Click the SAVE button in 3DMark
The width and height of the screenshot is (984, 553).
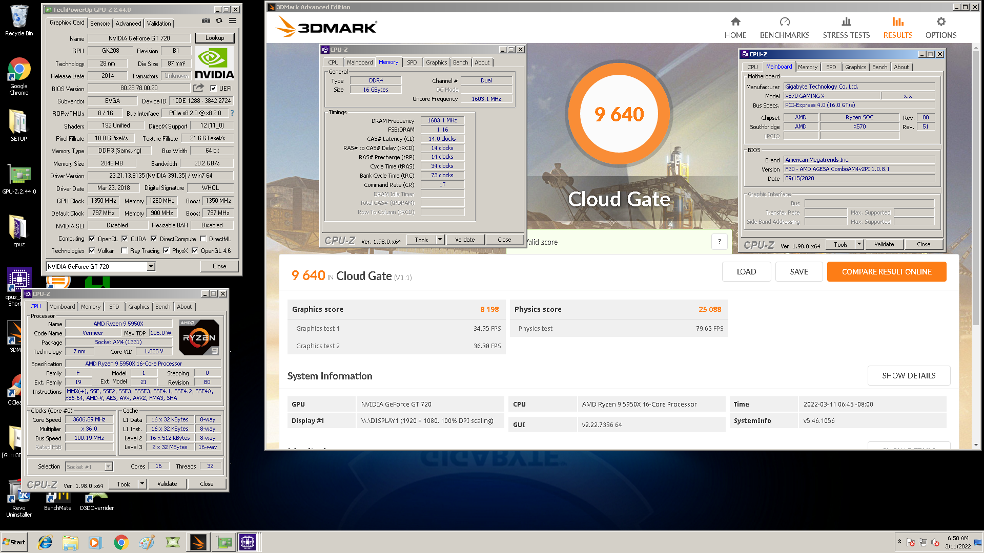coord(799,272)
